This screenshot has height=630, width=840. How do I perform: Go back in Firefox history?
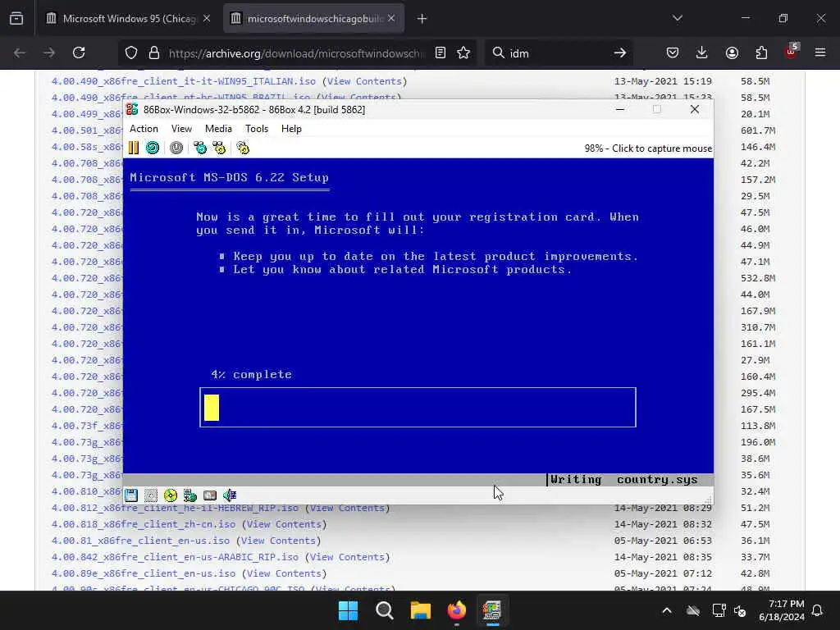[20, 52]
